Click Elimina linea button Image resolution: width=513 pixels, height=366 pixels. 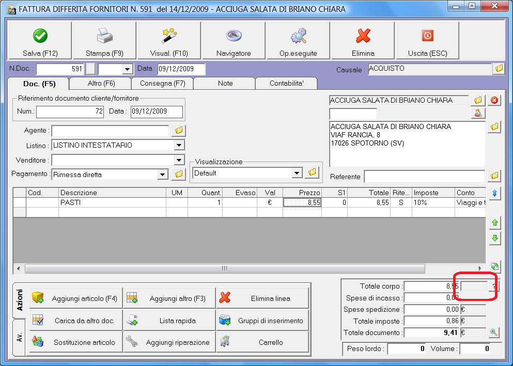262,298
